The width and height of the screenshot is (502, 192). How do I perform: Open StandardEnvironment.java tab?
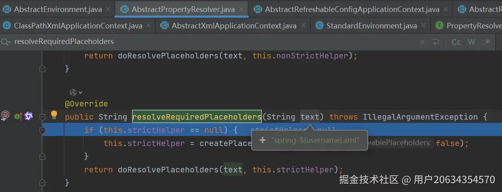[371, 26]
